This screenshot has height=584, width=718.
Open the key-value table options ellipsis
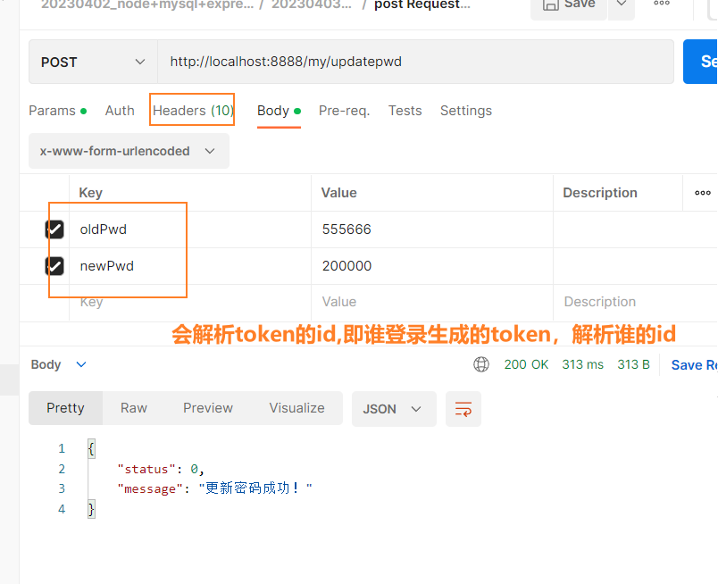(702, 192)
